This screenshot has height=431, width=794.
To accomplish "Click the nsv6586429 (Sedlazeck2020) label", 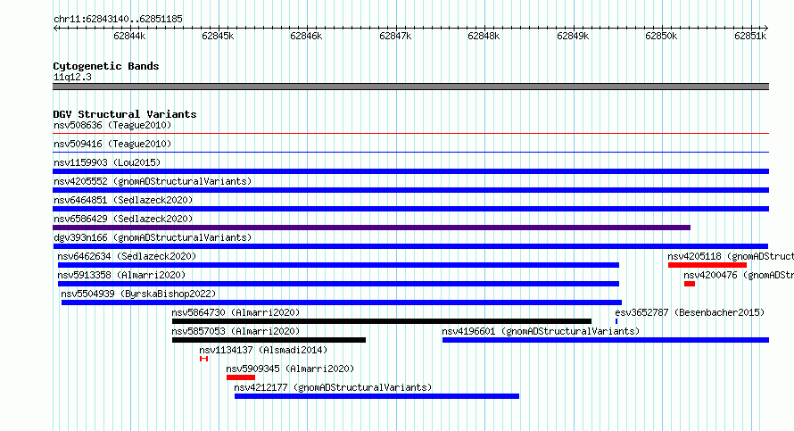I will click(x=123, y=219).
